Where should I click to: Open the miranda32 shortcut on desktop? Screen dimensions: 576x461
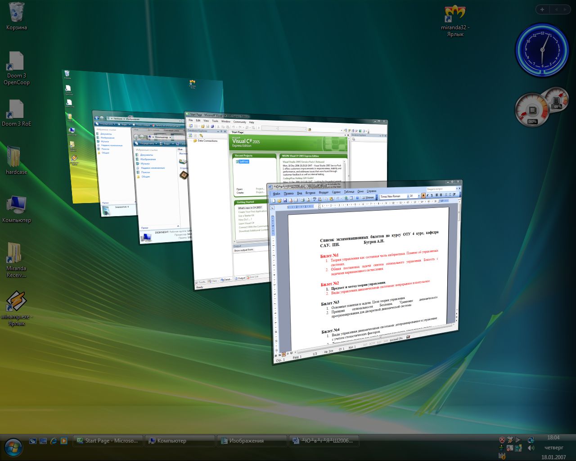454,14
